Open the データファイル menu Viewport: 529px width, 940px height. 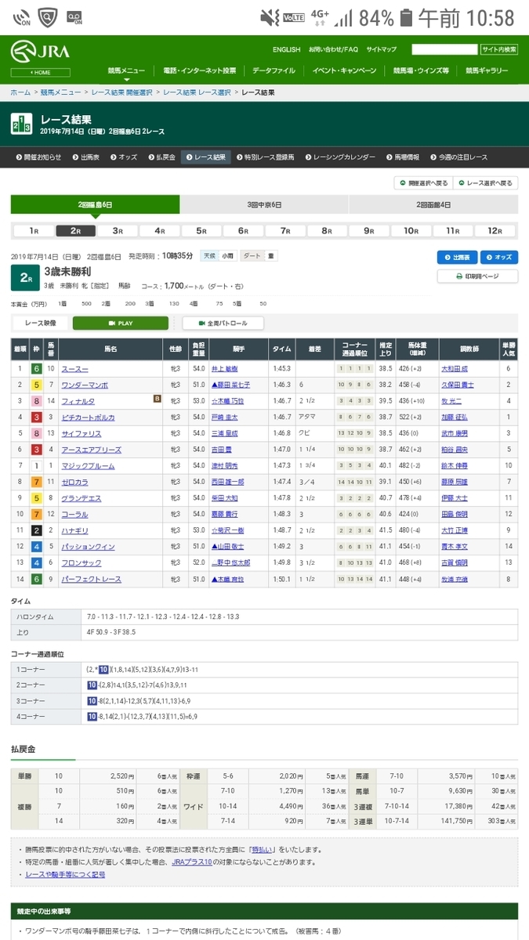click(x=274, y=70)
